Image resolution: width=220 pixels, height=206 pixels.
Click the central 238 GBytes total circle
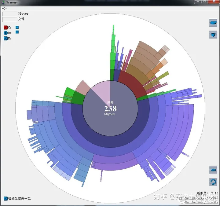tap(110, 108)
